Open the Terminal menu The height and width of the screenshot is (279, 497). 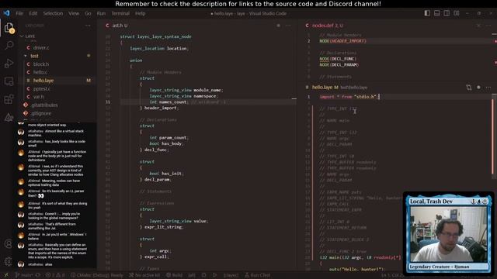click(120, 13)
